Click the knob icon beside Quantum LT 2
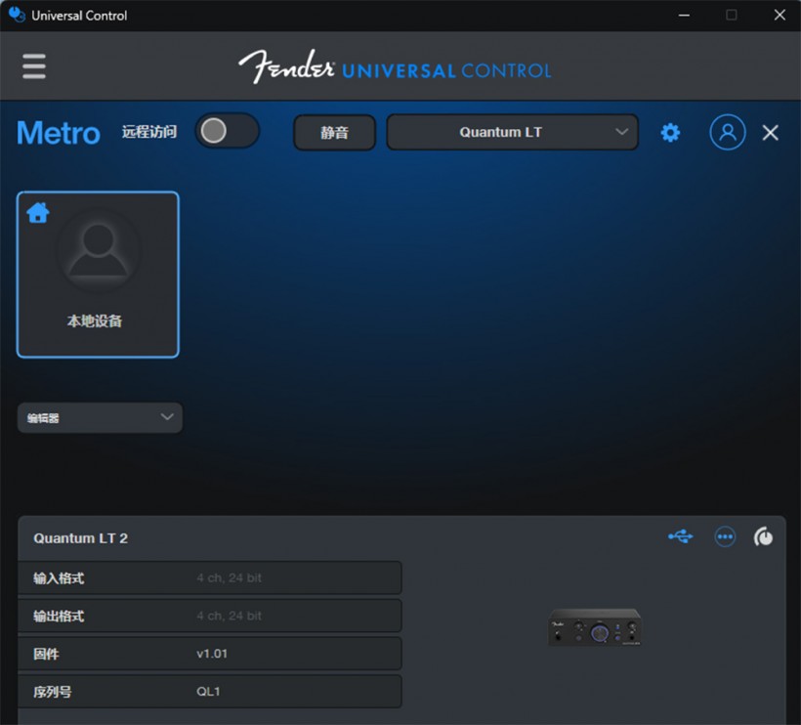Image resolution: width=801 pixels, height=725 pixels. (x=764, y=536)
